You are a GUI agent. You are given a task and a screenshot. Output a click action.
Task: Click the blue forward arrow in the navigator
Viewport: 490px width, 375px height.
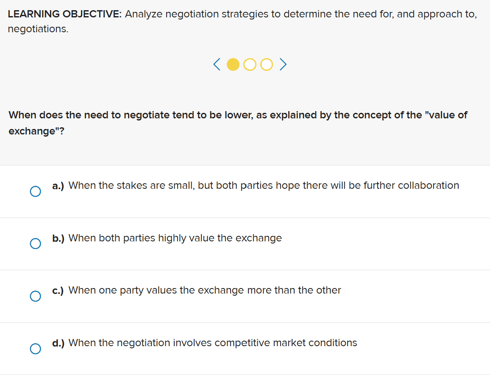tap(283, 64)
